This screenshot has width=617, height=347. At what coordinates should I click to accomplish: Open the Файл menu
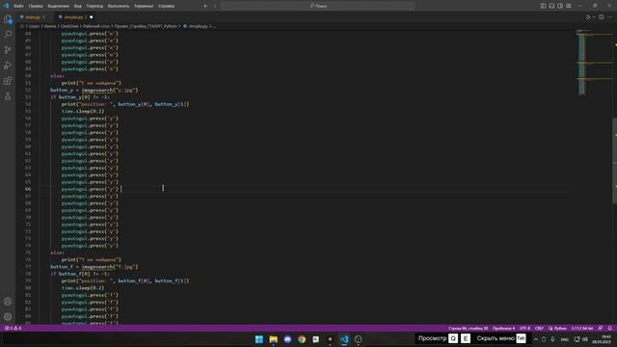point(18,6)
